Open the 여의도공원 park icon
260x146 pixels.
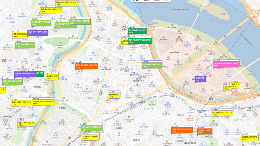pyautogui.click(x=190, y=59)
